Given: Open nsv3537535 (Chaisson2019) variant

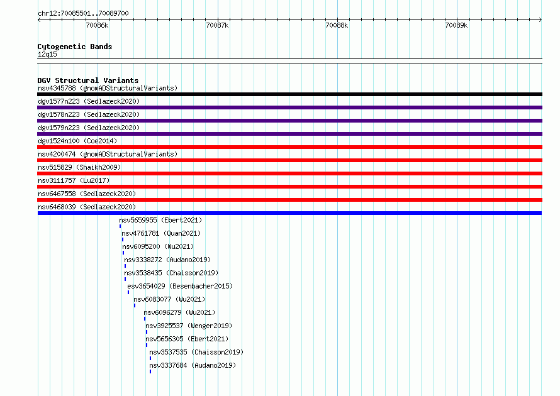Looking at the screenshot, I should coord(196,352).
